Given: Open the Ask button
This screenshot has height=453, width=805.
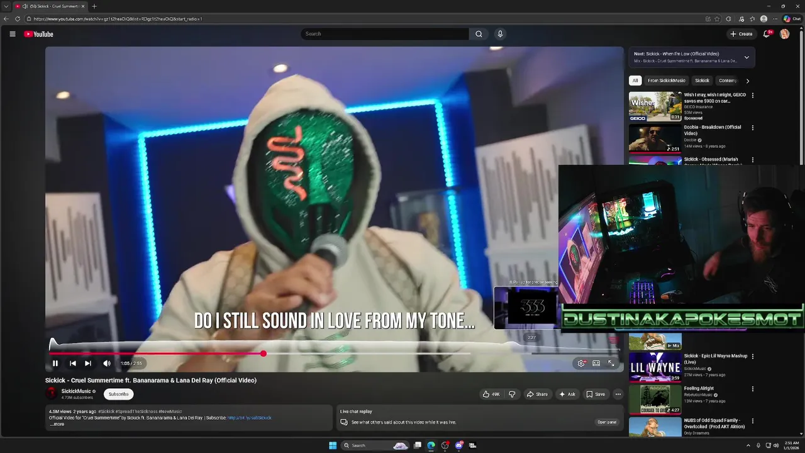Looking at the screenshot, I should pyautogui.click(x=567, y=394).
